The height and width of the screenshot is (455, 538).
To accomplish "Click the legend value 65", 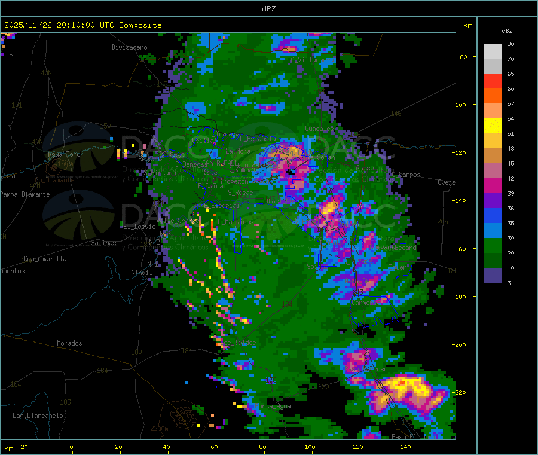I will click(511, 74).
